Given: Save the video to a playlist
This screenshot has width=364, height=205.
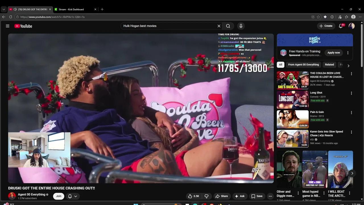Looking at the screenshot, I should [257, 196].
